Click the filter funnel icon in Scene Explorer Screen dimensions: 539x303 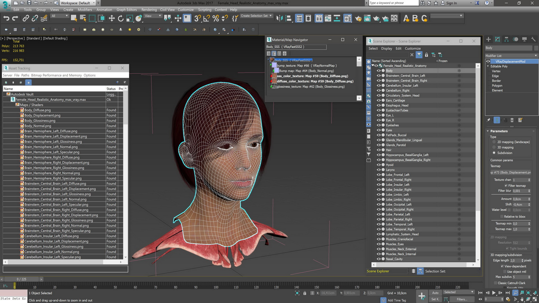click(419, 55)
